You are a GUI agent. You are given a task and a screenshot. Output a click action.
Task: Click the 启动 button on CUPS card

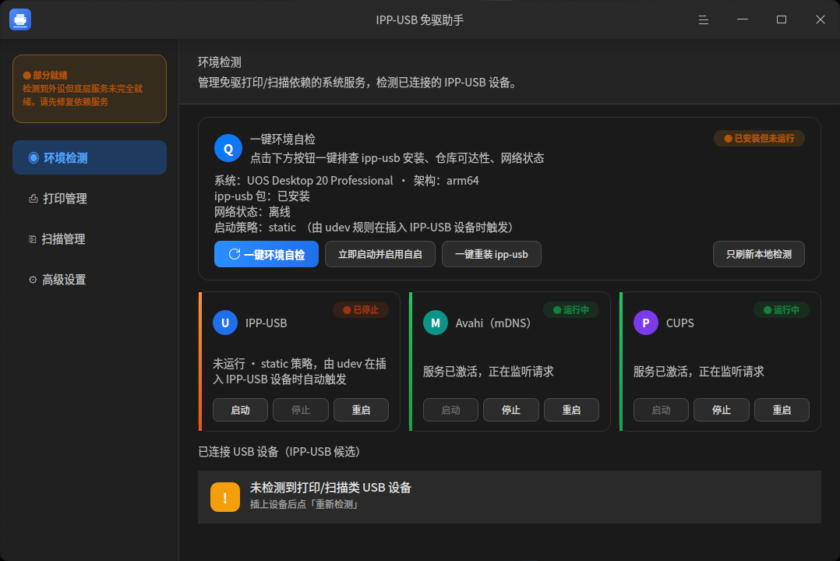point(661,410)
